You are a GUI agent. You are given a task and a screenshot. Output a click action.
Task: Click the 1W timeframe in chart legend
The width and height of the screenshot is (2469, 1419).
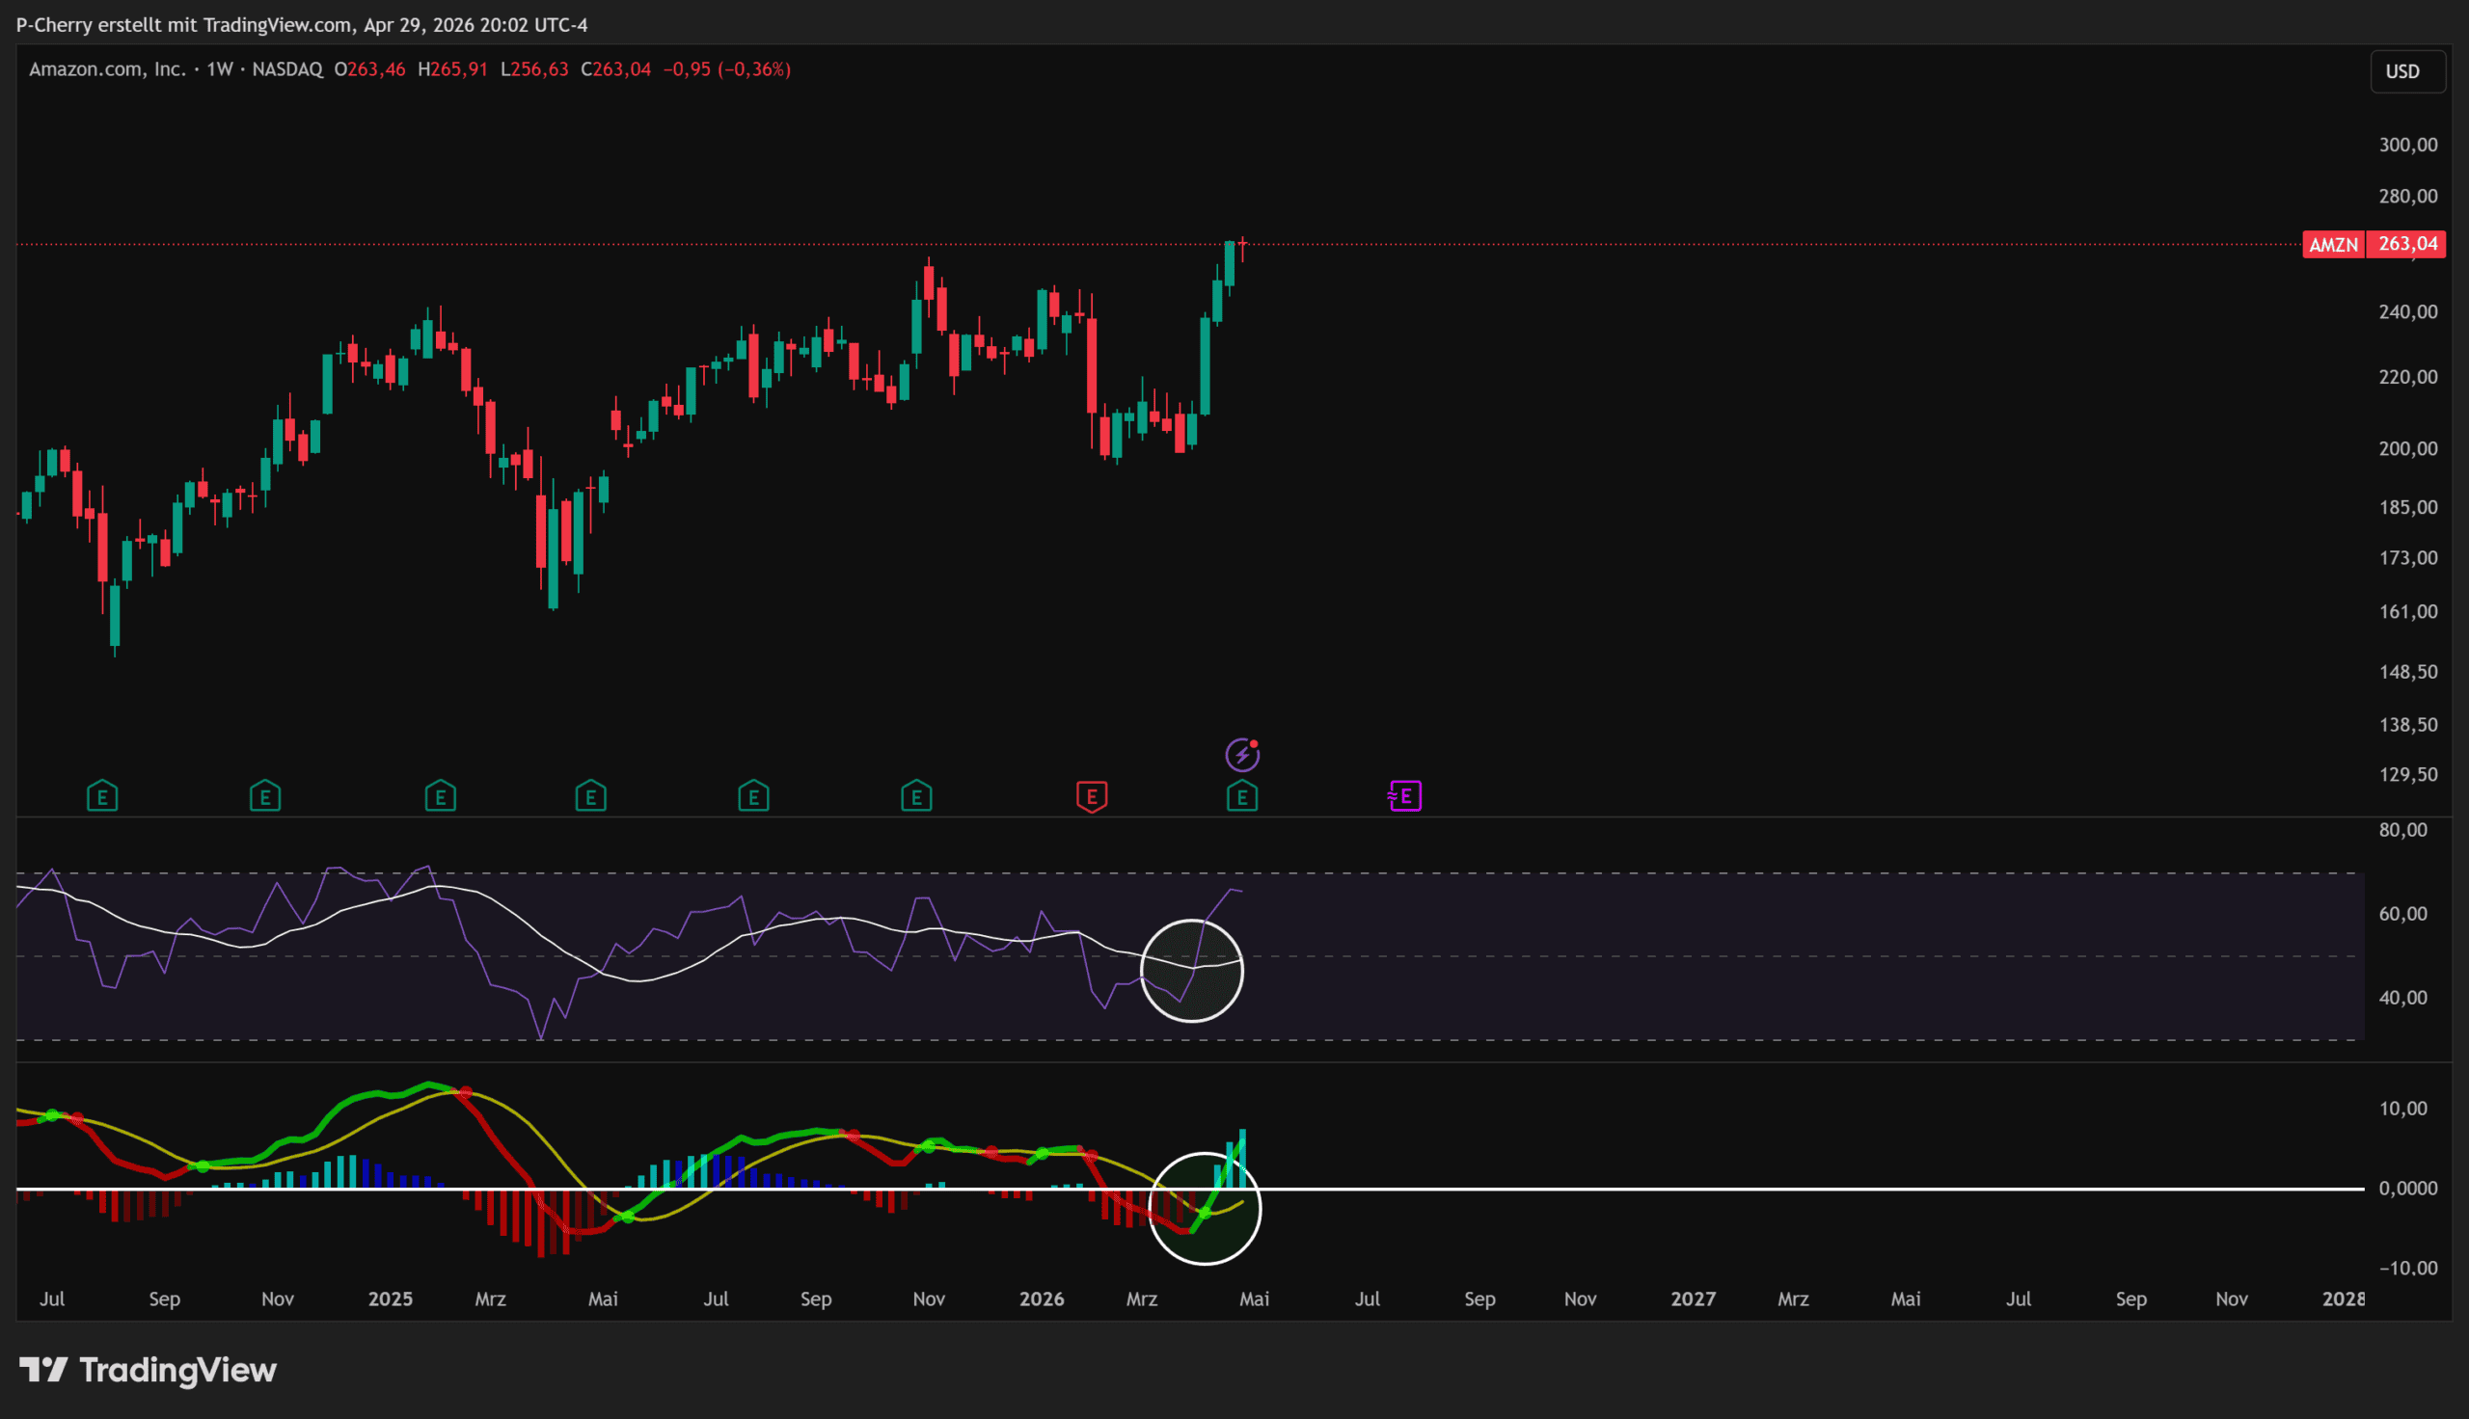219,69
